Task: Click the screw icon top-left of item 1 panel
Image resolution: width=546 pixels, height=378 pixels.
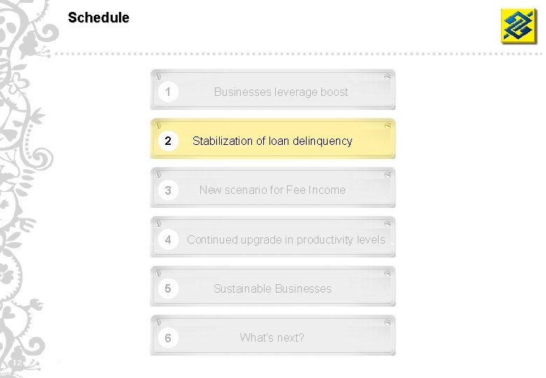Action: tap(157, 76)
